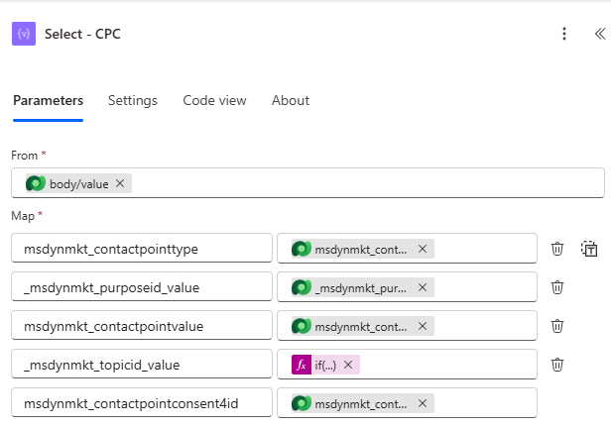
Task: Delete the _msdynmkt_topicid_value map row
Action: click(x=557, y=365)
